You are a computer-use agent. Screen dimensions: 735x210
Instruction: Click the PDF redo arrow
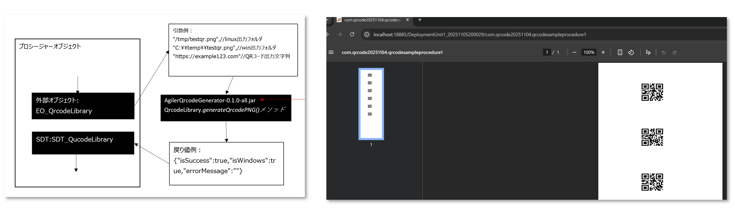click(x=675, y=52)
